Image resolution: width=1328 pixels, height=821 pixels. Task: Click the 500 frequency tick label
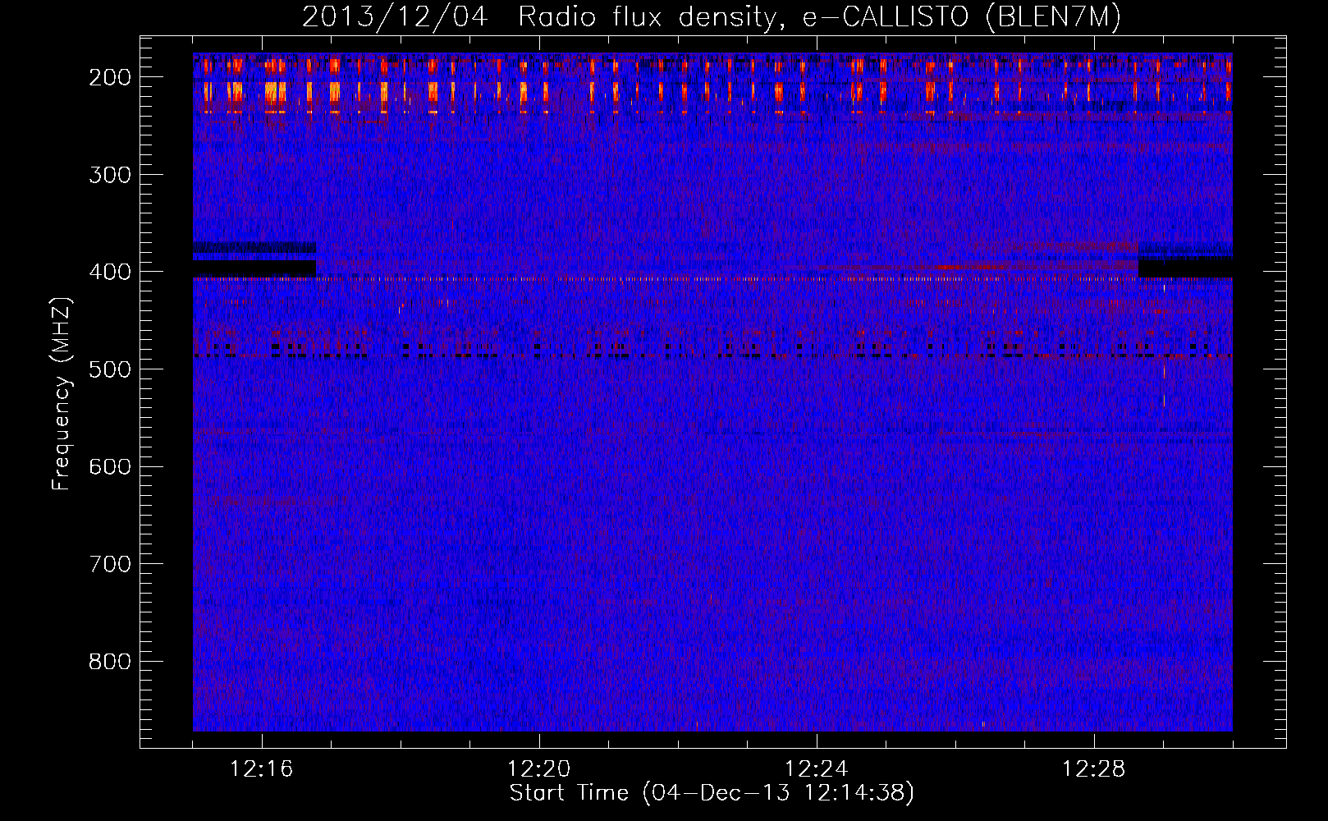coord(110,369)
